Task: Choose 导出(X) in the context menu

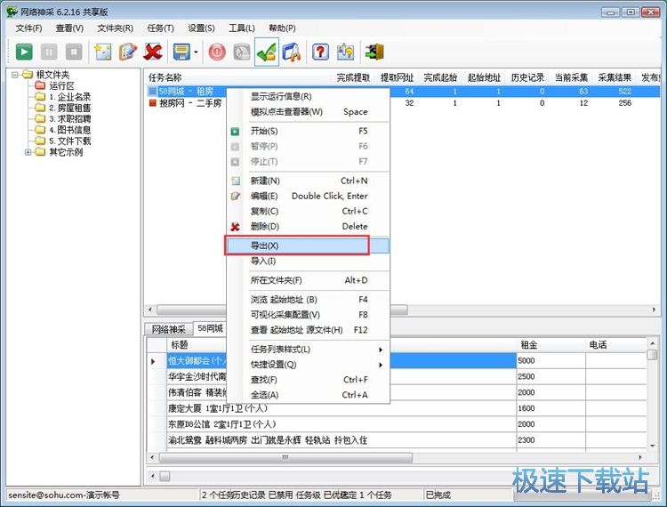Action: (309, 245)
